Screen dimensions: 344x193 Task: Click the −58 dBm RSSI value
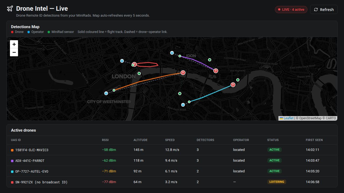[x=109, y=150]
